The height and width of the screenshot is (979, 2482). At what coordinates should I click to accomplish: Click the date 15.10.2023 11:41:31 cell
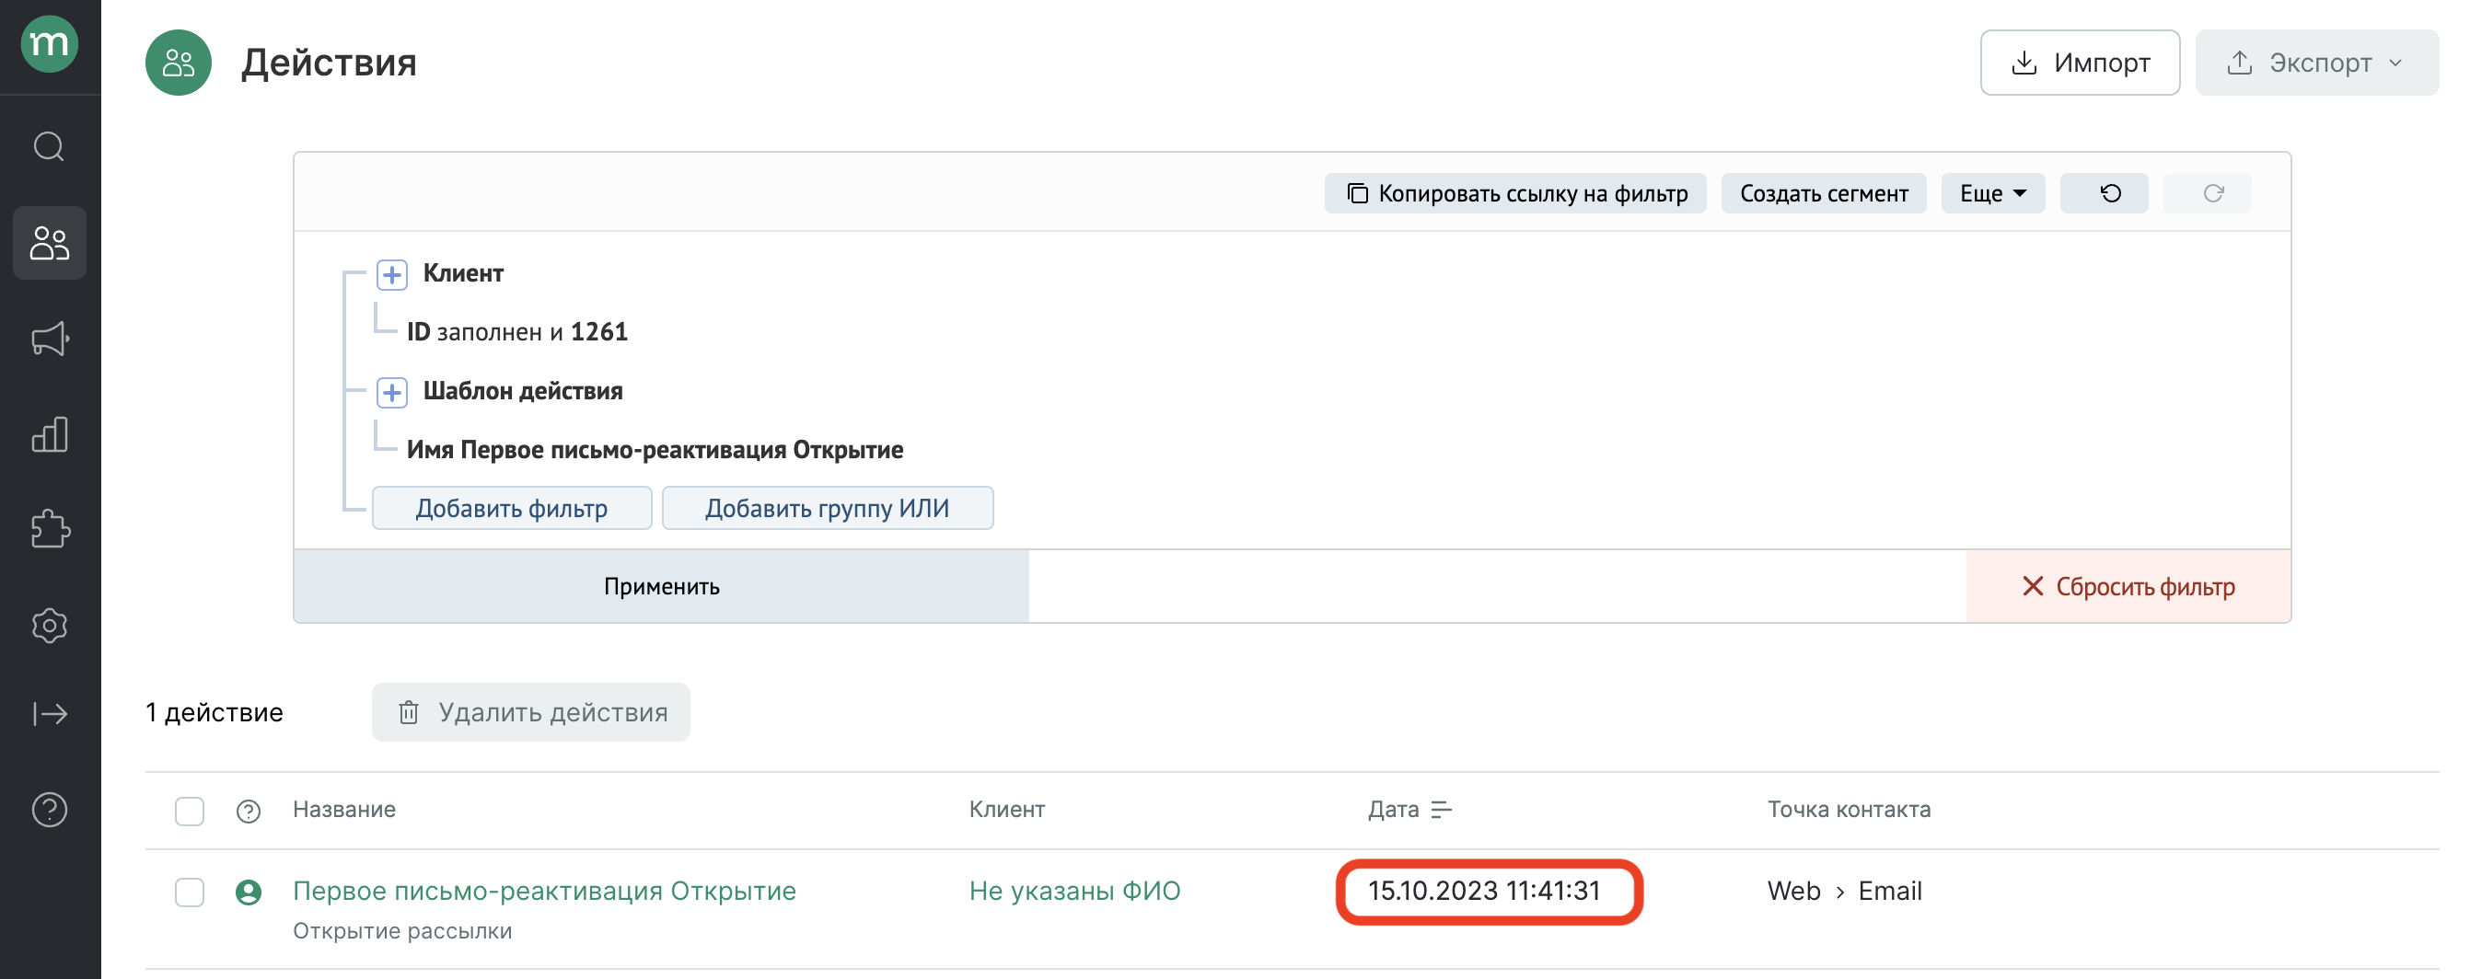1484,892
